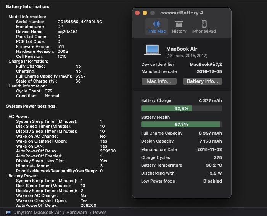Click the Charge Information label
The height and width of the screenshot is (216, 267).
click(x=28, y=61)
